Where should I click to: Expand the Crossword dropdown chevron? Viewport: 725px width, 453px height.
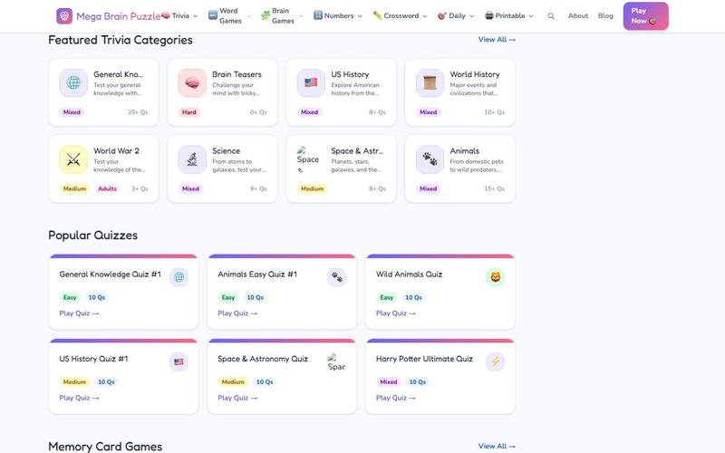[x=424, y=16]
